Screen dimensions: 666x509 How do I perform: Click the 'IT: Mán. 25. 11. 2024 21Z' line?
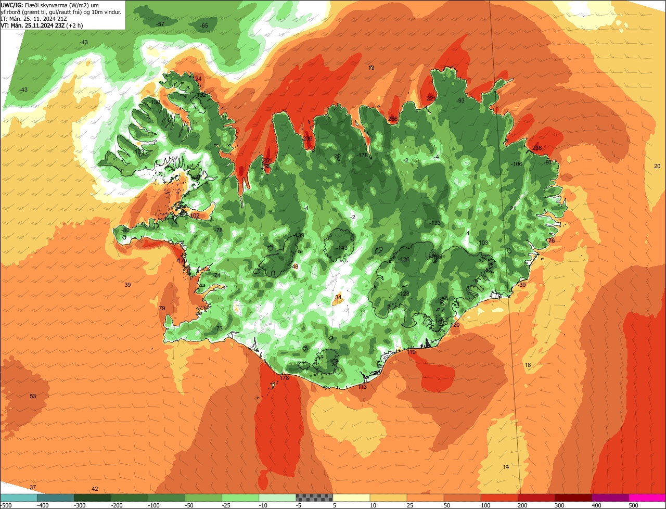pyautogui.click(x=33, y=18)
